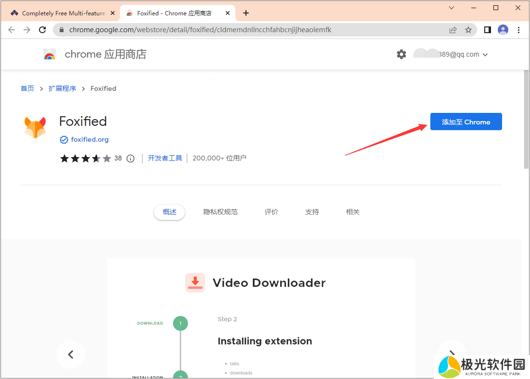Reload the current page

(42, 30)
